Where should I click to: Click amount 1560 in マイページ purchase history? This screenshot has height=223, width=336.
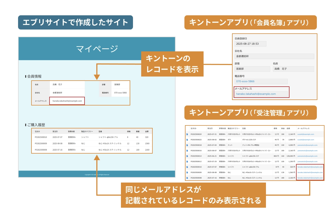[x=147, y=143]
